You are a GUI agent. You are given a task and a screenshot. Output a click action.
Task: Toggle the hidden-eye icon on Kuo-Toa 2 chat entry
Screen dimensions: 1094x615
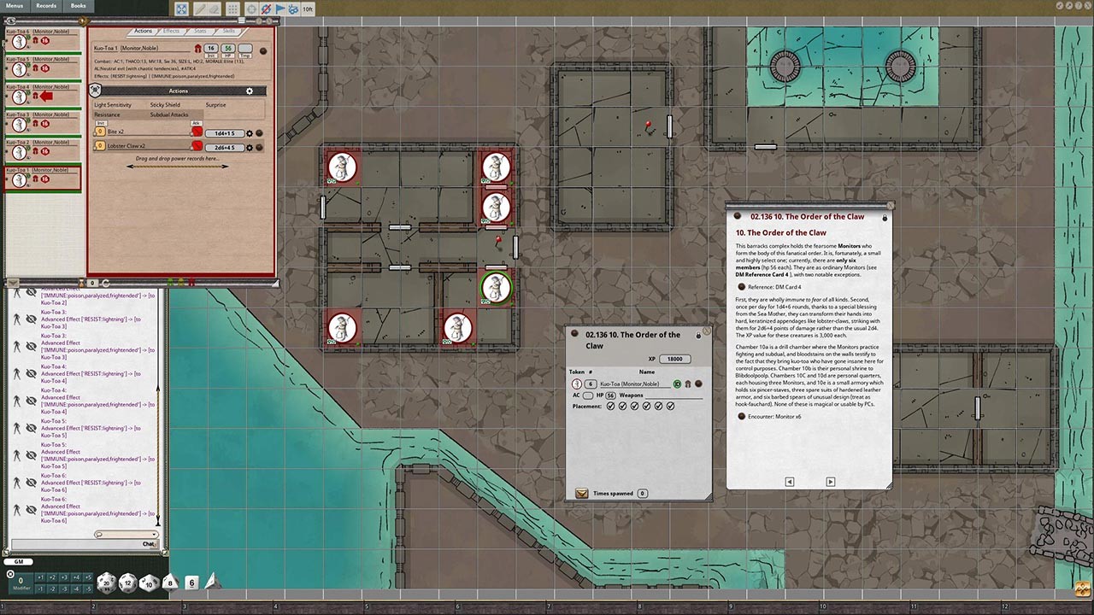(31, 292)
